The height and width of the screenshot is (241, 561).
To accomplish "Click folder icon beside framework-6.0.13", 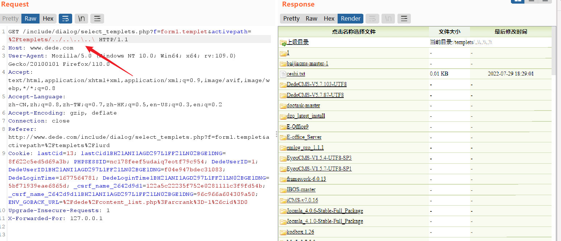I will point(283,179).
